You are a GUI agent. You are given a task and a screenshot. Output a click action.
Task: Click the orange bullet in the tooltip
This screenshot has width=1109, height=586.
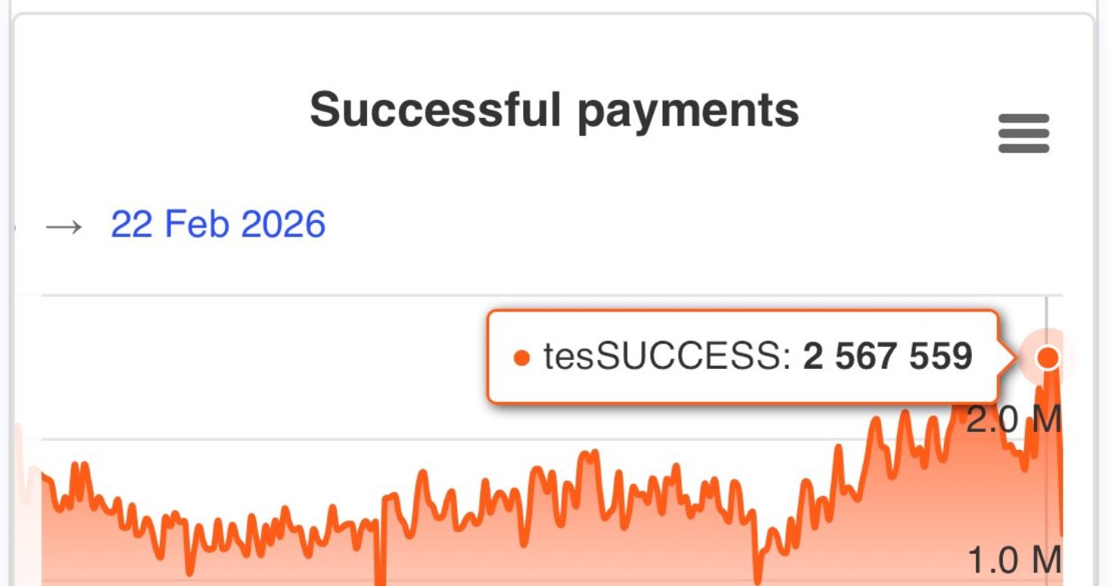click(x=521, y=358)
